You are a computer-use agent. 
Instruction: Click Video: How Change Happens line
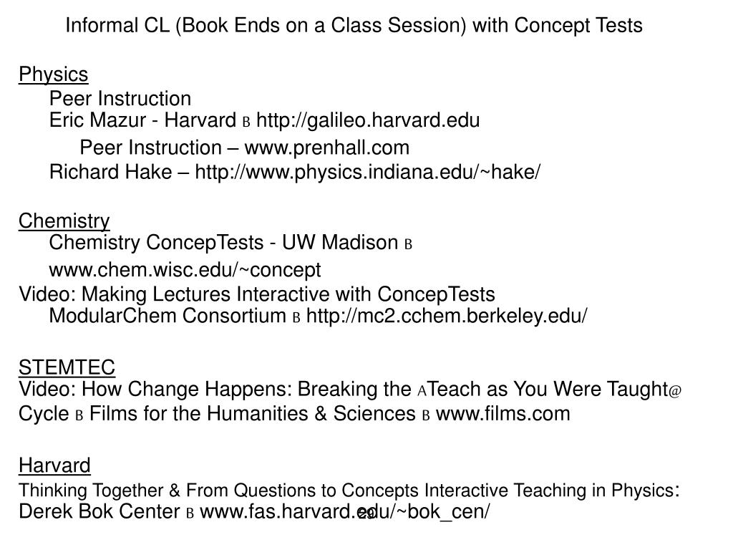(349, 389)
